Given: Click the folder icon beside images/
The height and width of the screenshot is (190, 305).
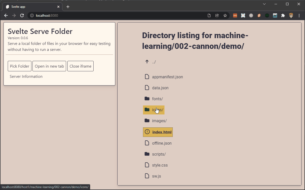Looking at the screenshot, I should click(147, 120).
